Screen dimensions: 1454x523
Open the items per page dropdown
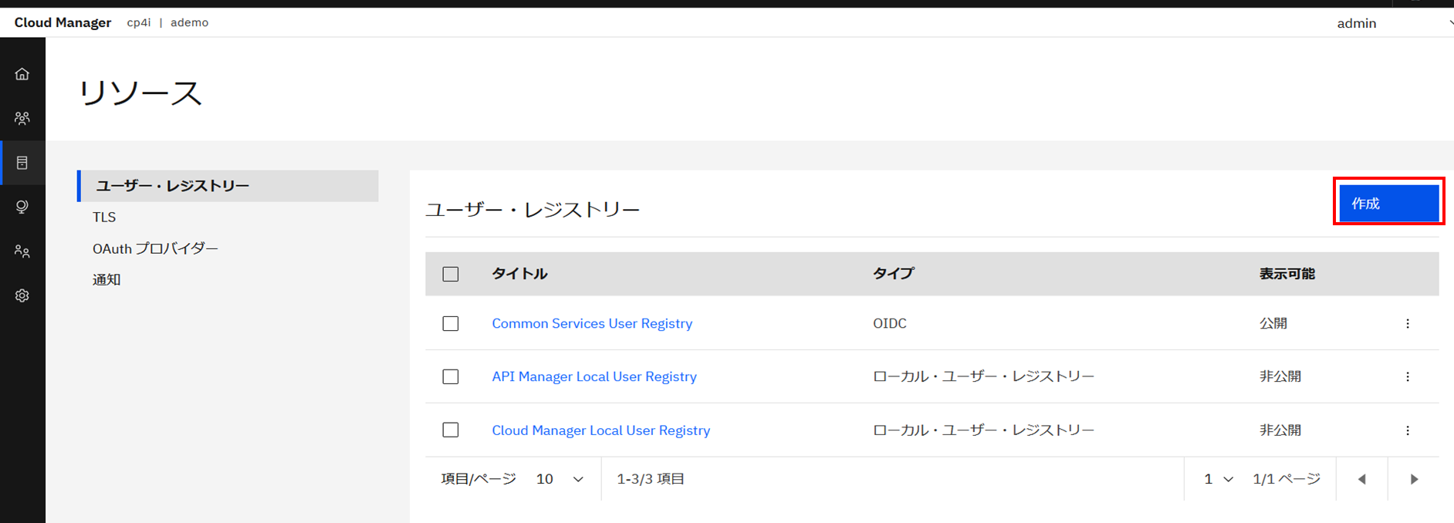(560, 479)
